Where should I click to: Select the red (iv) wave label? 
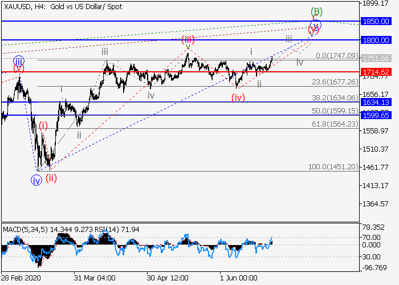(x=238, y=97)
